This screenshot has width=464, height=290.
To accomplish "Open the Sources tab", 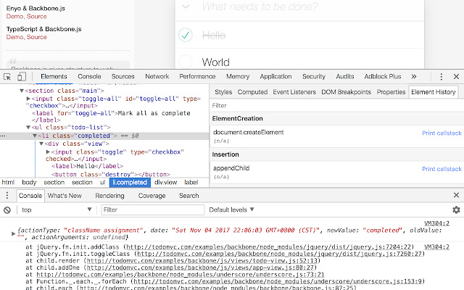I will click(123, 77).
